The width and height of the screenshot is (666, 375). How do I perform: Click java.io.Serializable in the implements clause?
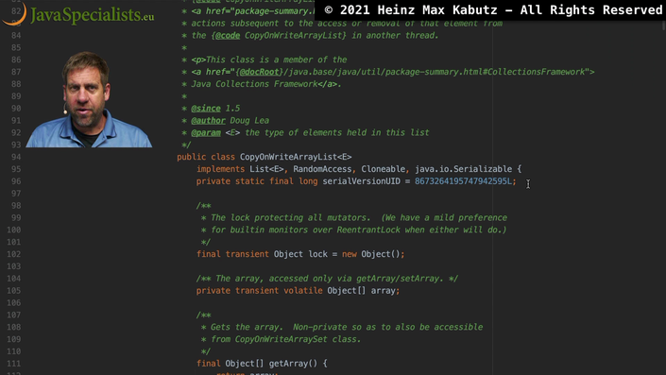[464, 169]
